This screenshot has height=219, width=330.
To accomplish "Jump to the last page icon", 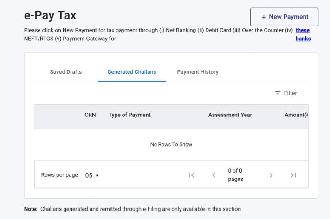I will (293, 175).
